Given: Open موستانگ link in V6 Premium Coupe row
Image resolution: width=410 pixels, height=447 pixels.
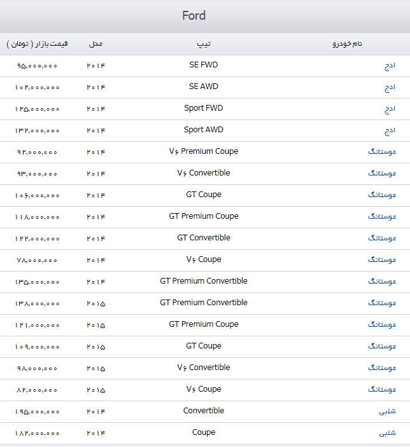Looking at the screenshot, I should click(382, 151).
